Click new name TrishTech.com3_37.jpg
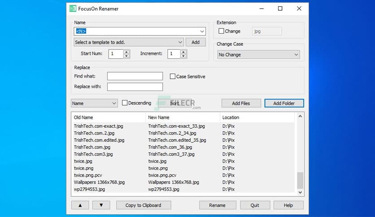This screenshot has width=375, height=217. click(x=171, y=154)
